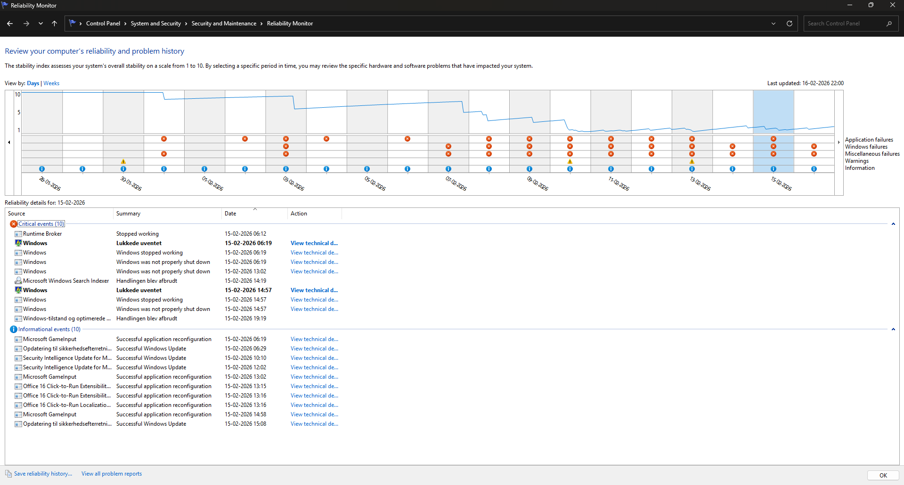Viewport: 904px width, 485px height.
Task: Go forward with the Forward arrow
Action: coord(26,24)
